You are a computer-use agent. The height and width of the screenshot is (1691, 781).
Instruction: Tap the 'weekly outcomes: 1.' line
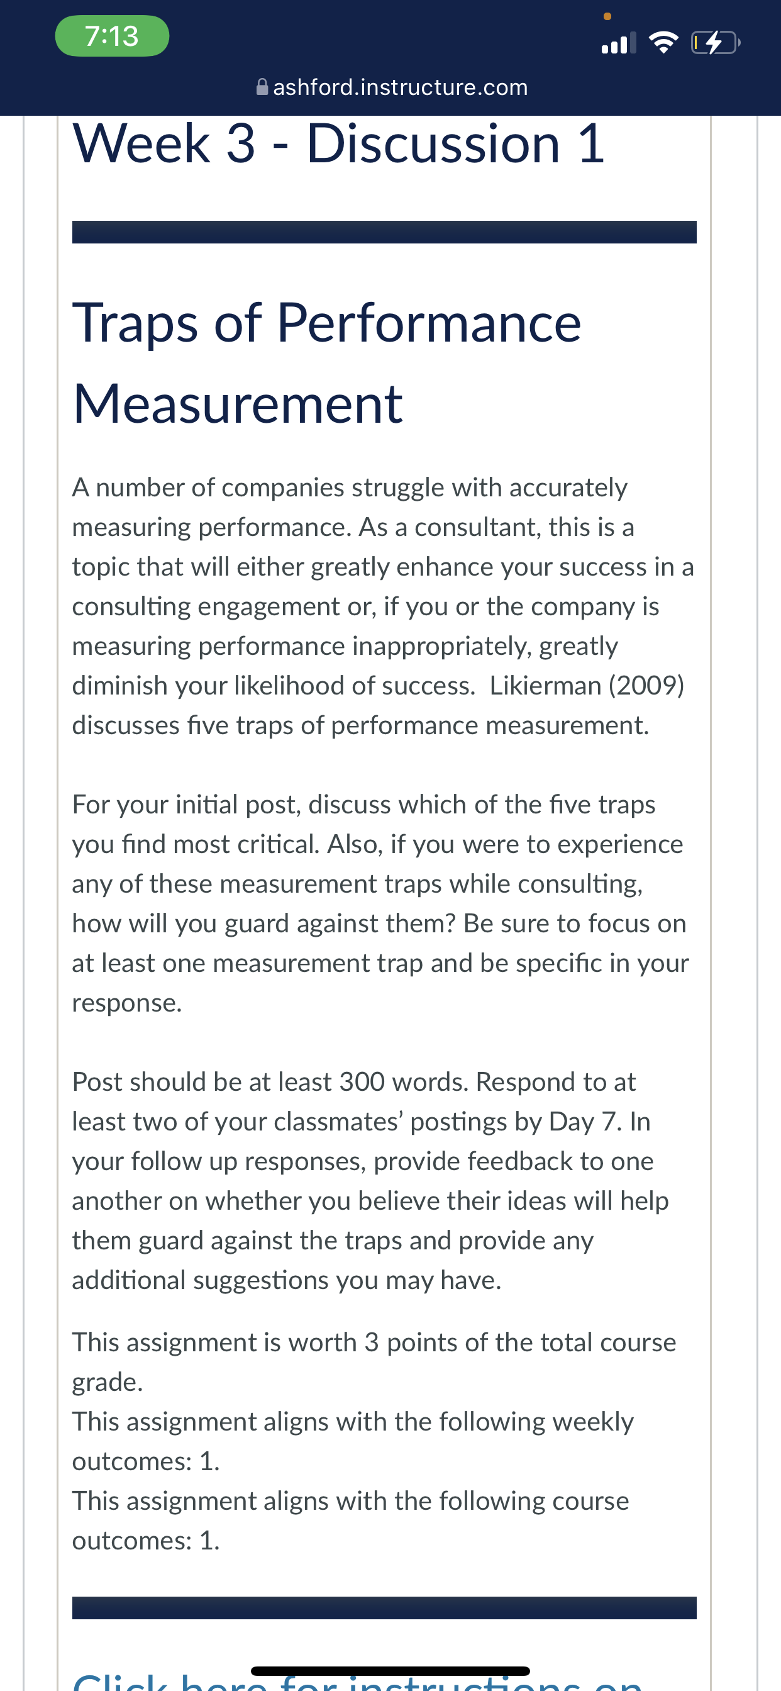click(x=353, y=1441)
